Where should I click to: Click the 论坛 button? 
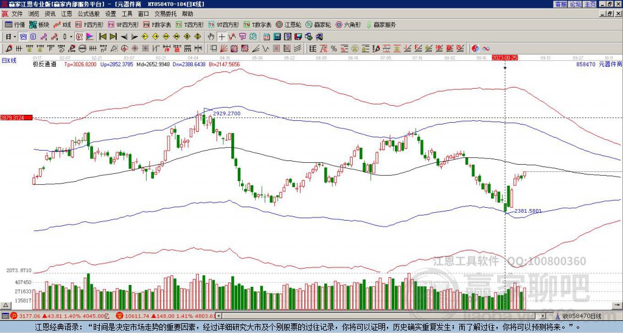click(x=576, y=4)
